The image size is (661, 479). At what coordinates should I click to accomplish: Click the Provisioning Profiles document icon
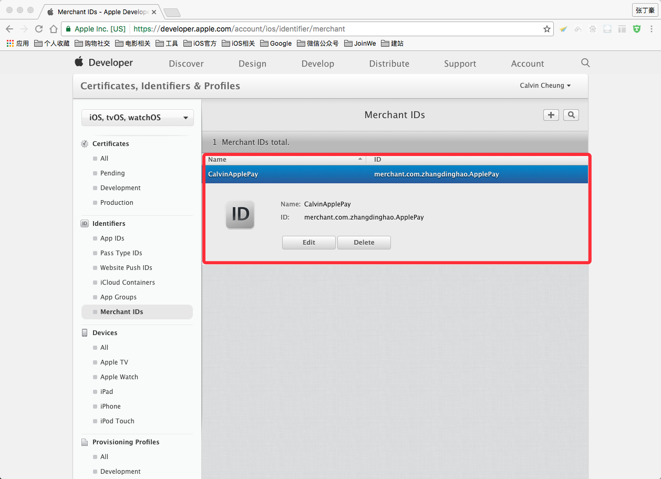click(85, 442)
